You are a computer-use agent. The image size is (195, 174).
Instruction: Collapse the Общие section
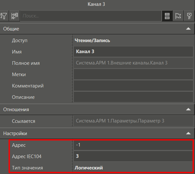click(x=188, y=29)
